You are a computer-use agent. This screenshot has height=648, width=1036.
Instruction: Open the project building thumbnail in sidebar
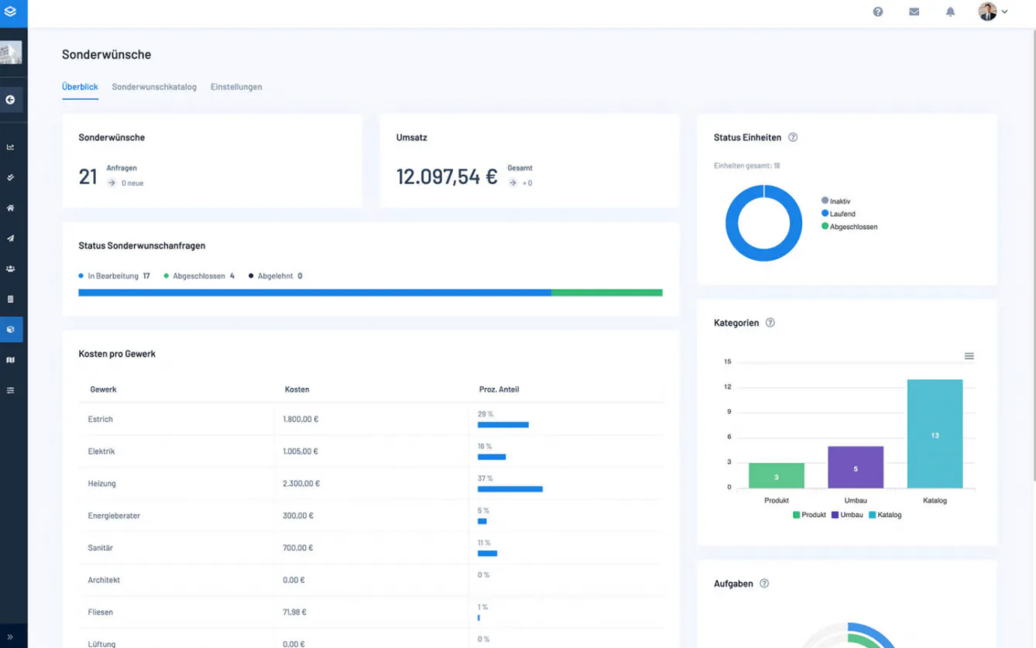(11, 53)
